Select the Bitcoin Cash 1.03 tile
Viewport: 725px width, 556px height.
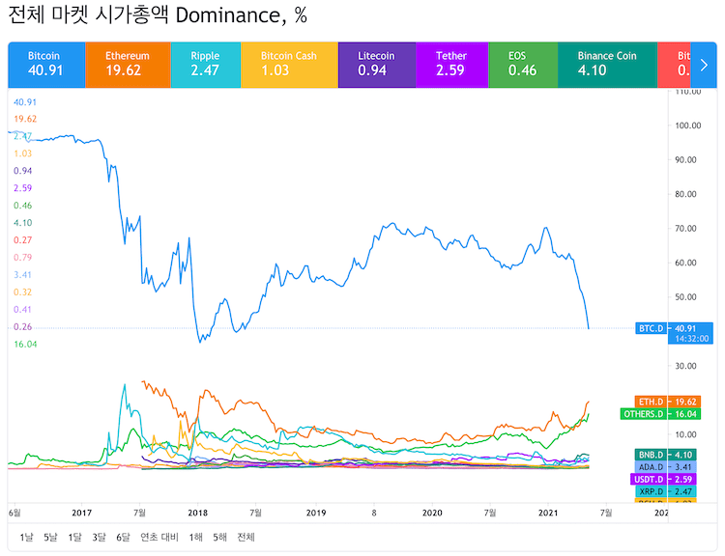coord(289,65)
